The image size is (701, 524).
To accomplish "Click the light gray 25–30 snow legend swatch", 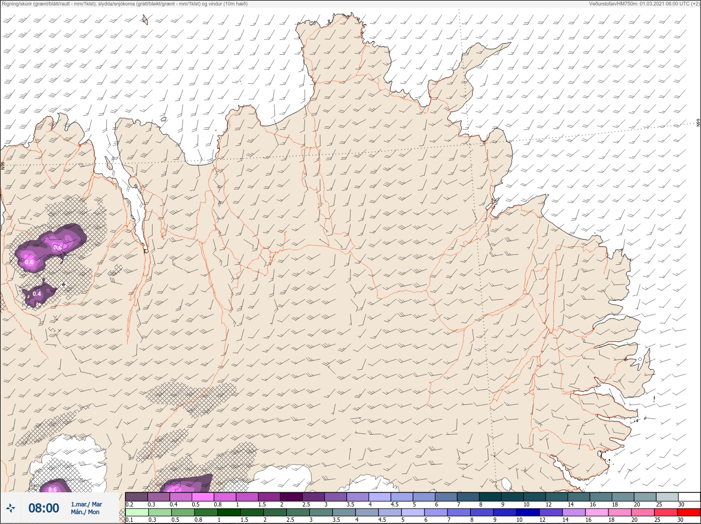I will (667, 497).
